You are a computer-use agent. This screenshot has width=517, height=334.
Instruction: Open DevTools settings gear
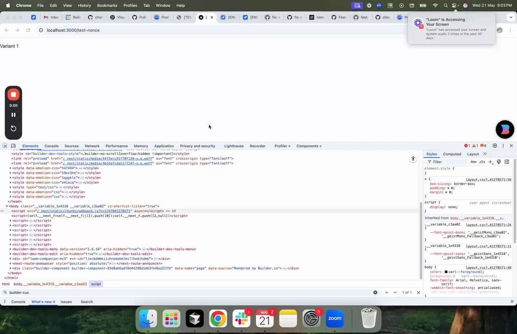click(x=495, y=146)
